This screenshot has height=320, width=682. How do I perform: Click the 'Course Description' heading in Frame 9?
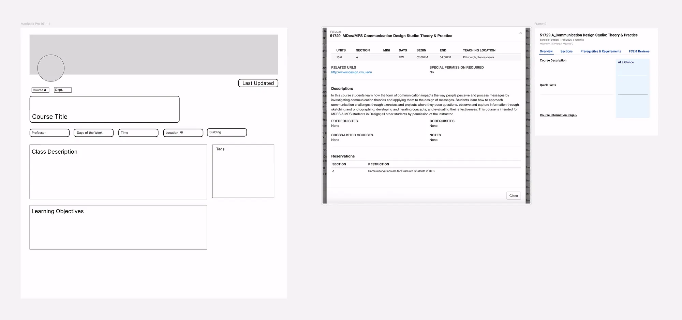(x=553, y=61)
